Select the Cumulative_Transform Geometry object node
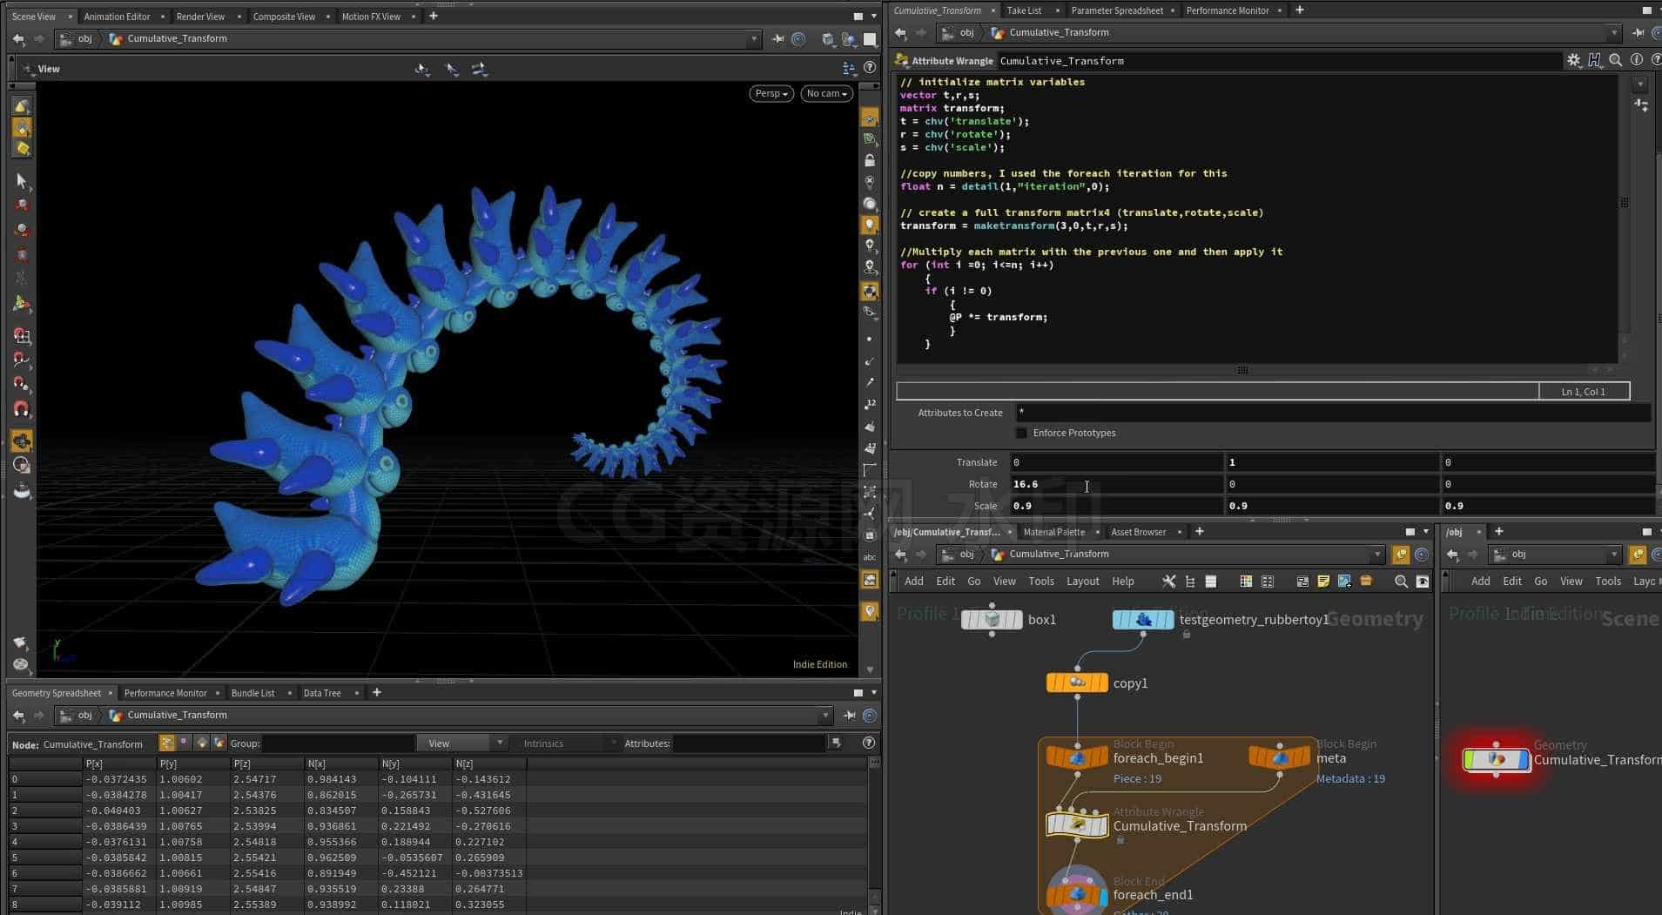The height and width of the screenshot is (915, 1662). [1496, 759]
